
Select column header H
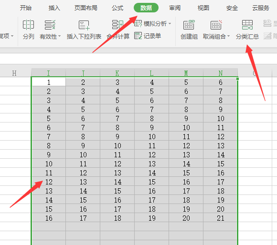(14, 73)
